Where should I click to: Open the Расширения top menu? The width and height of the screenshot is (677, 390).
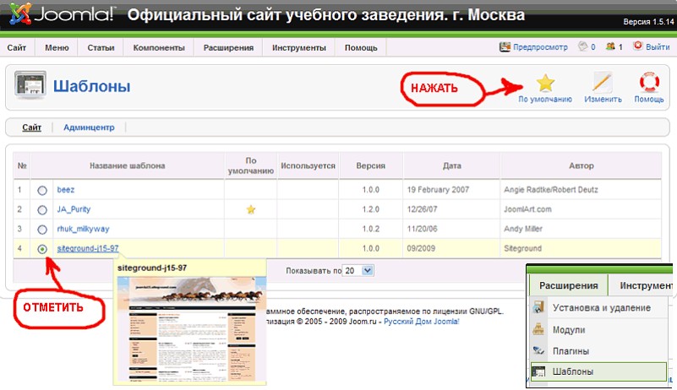[228, 47]
